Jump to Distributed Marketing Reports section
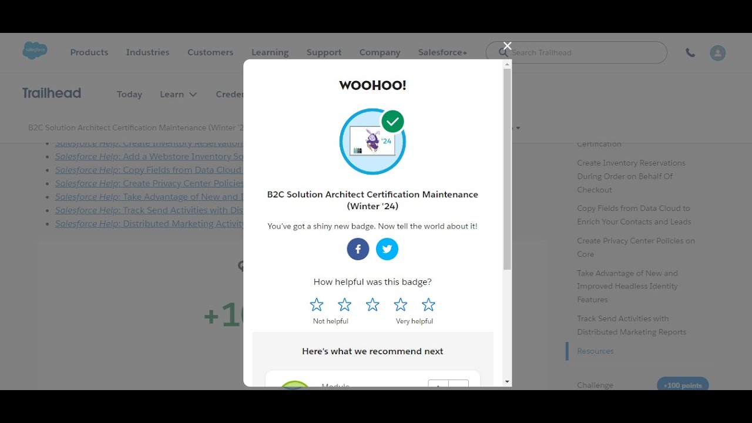Screen dimensions: 752x423 coord(632,325)
